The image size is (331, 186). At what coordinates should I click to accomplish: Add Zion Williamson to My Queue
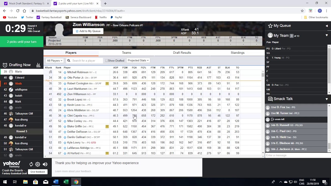click(88, 31)
